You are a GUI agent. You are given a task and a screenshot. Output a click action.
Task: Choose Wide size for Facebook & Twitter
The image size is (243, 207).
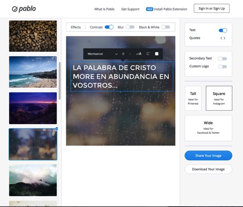[x=208, y=128]
